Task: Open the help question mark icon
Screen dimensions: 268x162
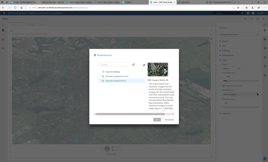Action: point(253,13)
